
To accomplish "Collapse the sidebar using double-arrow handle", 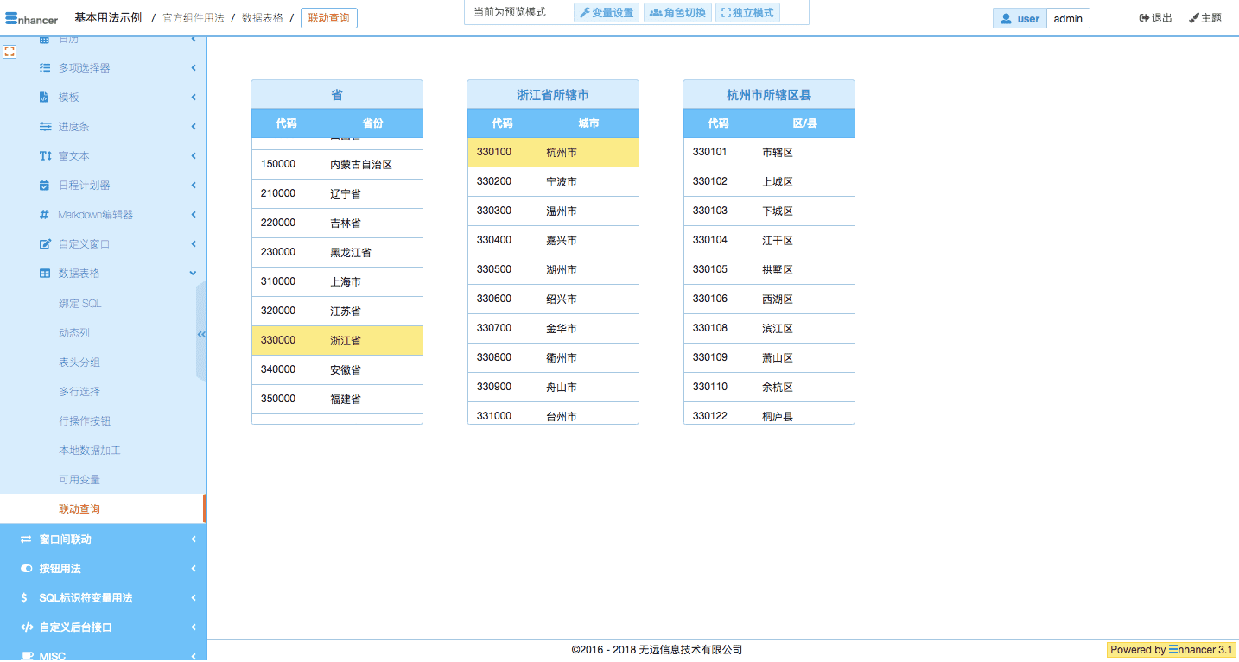I will (x=201, y=333).
